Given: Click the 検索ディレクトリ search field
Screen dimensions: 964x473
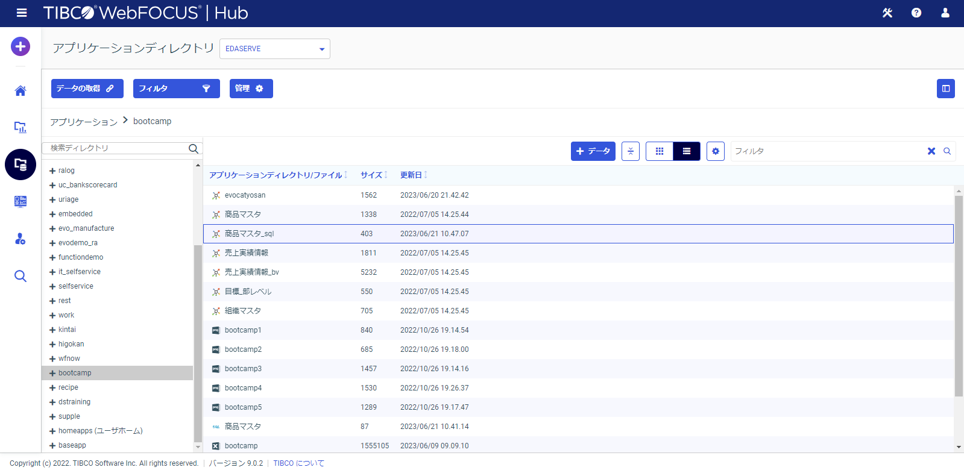Looking at the screenshot, I should click(118, 148).
